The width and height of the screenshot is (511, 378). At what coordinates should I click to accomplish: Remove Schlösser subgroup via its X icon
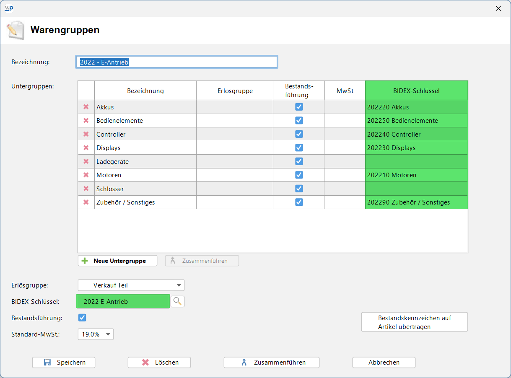86,189
